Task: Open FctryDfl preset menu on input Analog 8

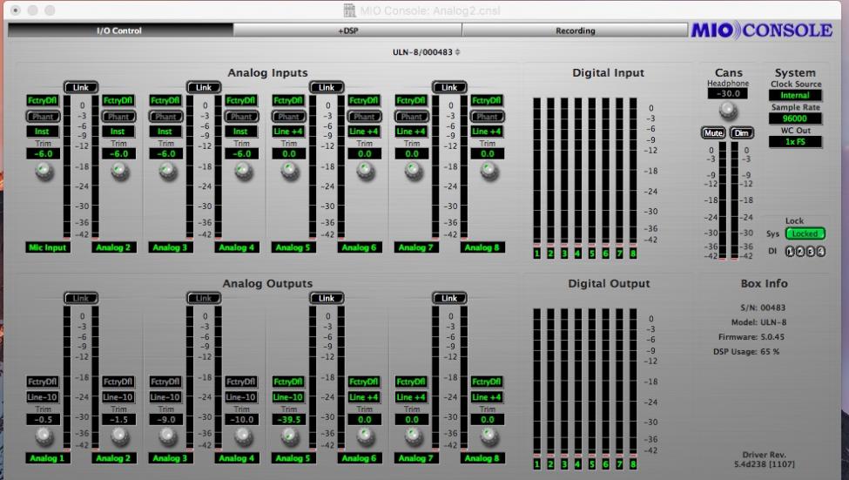Action: (487, 101)
